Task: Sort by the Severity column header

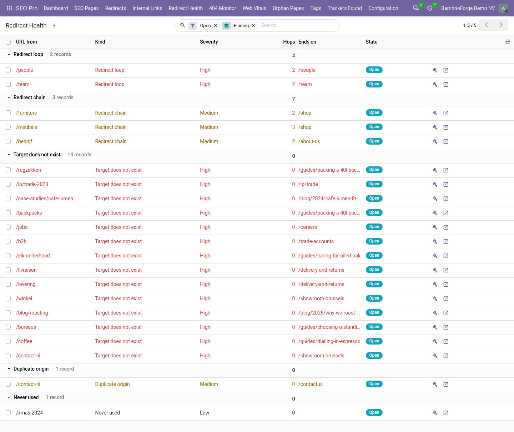Action: (x=209, y=42)
